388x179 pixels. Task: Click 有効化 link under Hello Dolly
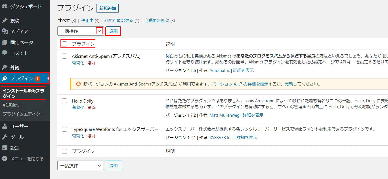pos(78,108)
